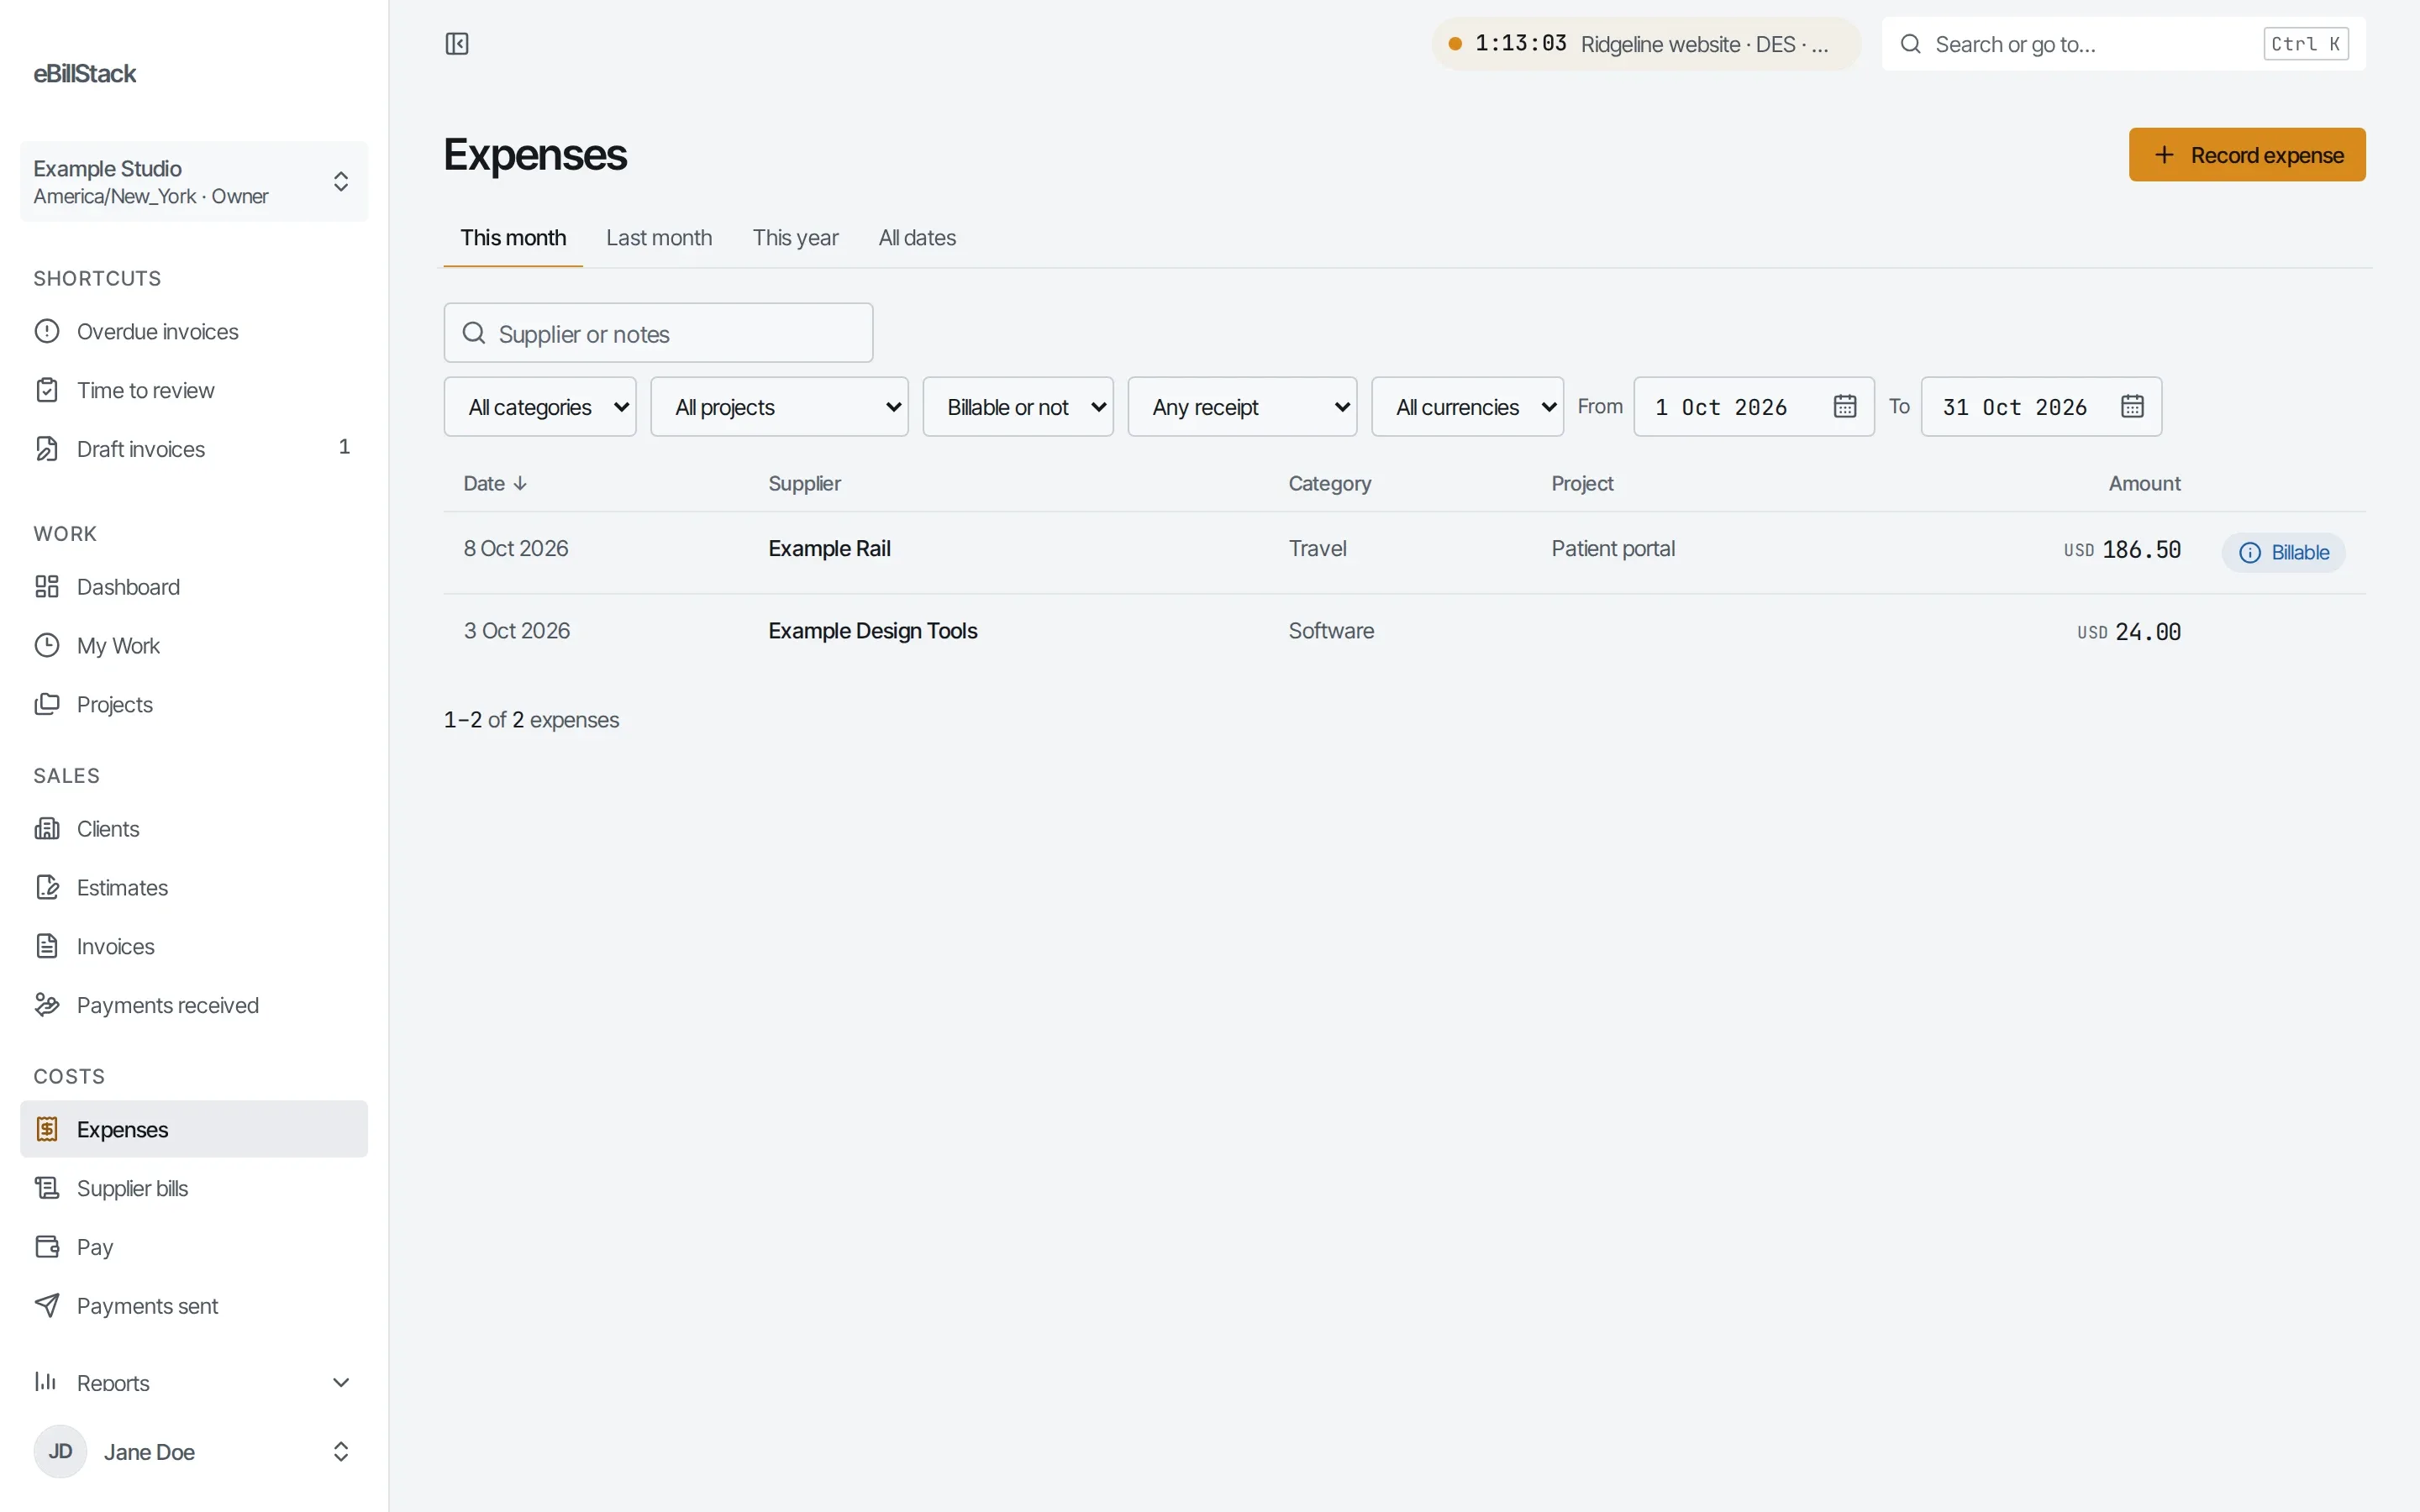This screenshot has width=2420, height=1512.
Task: Open the To date calendar picker icon
Action: pyautogui.click(x=2132, y=407)
